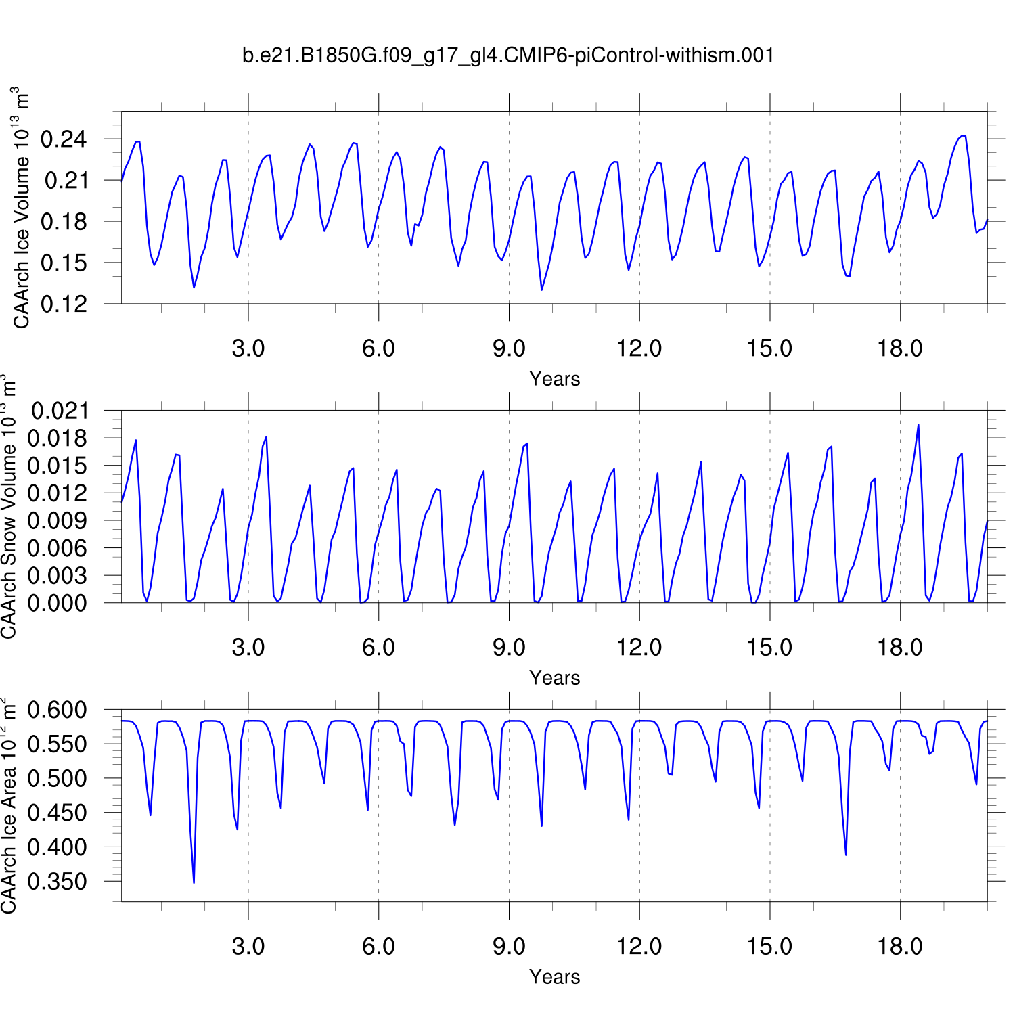Click the 15.0 x-axis tick under the bottom panel
This screenshot has width=1015, height=1015.
tap(769, 947)
